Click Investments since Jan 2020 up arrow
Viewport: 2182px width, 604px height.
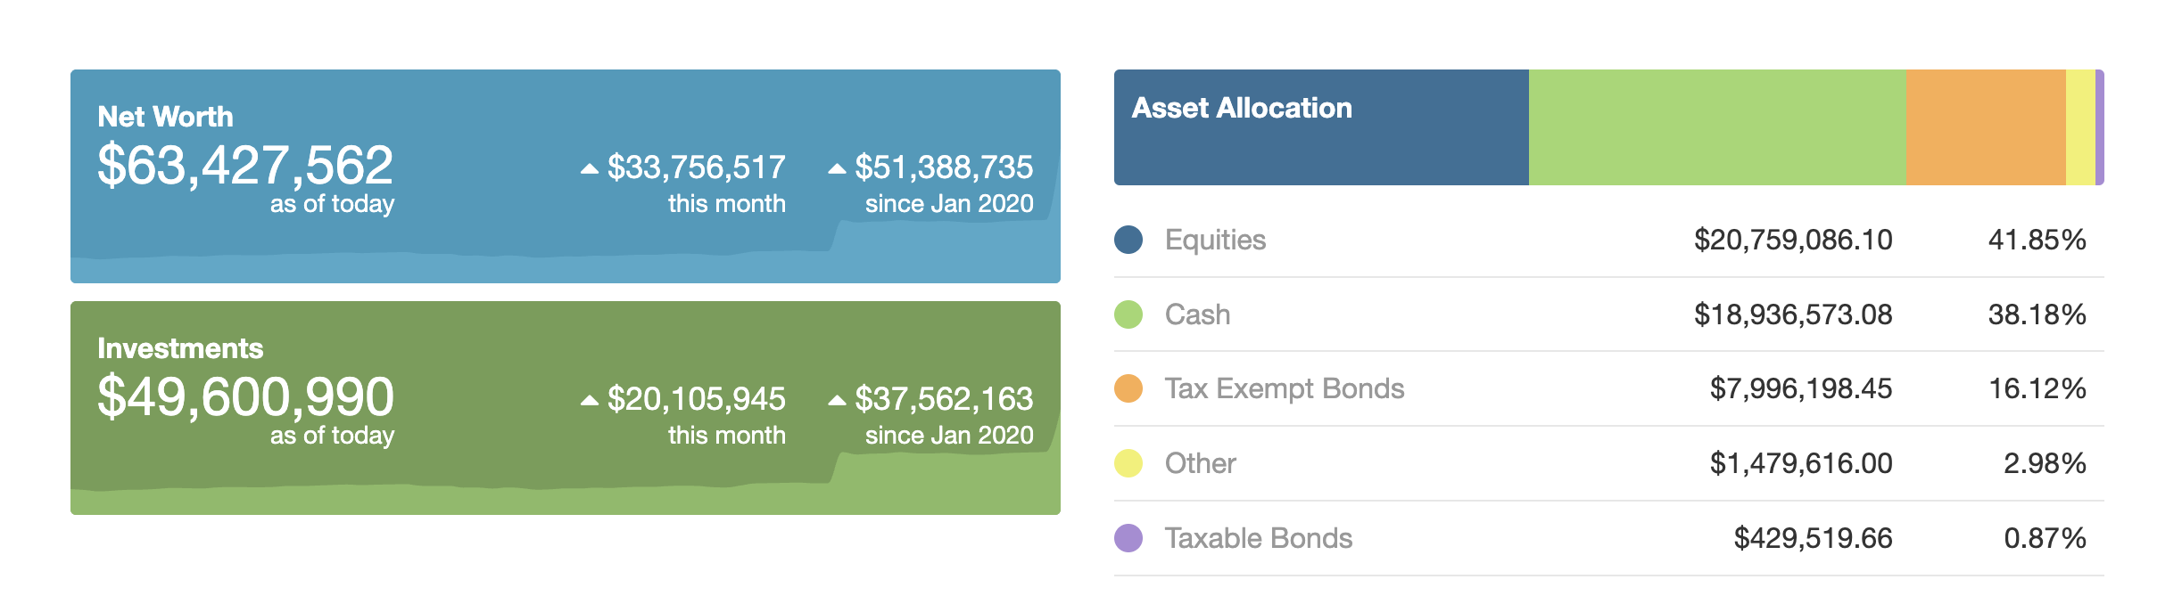point(837,400)
